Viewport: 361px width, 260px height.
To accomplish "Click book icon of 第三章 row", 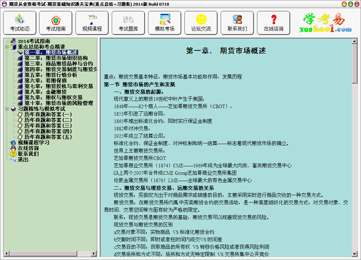I will click(20, 64).
